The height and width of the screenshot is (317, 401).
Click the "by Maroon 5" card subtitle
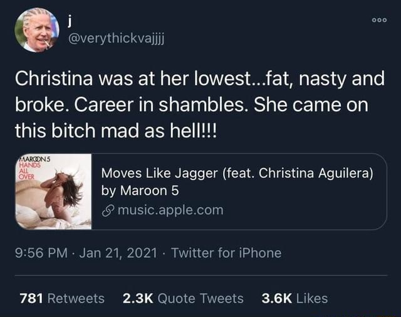[140, 191]
